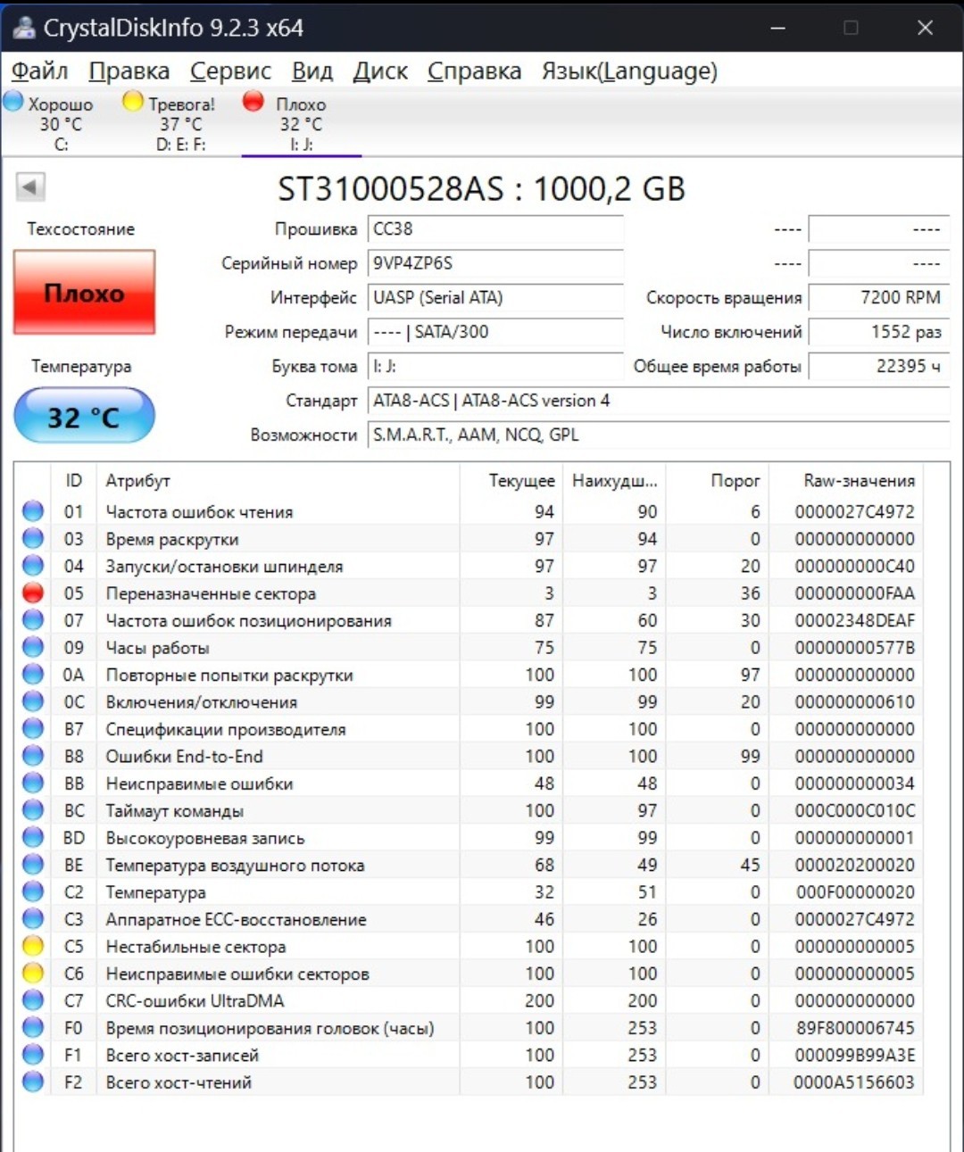Click the blue status icon for attribute F1
964x1152 pixels.
33,1055
